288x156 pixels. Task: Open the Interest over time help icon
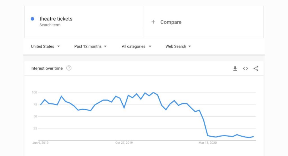(x=69, y=68)
